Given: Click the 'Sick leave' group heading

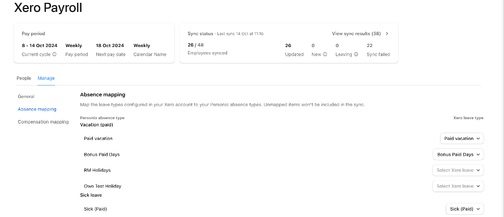Looking at the screenshot, I should (x=91, y=195).
